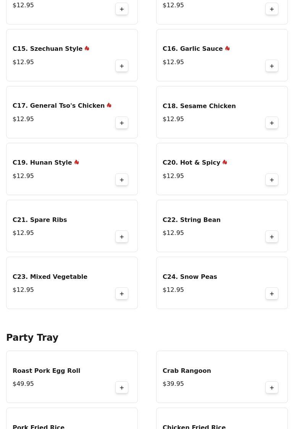This screenshot has height=429, width=294.
Task: Click the spicy flame icon on Szechuan Style
Action: 87,49
